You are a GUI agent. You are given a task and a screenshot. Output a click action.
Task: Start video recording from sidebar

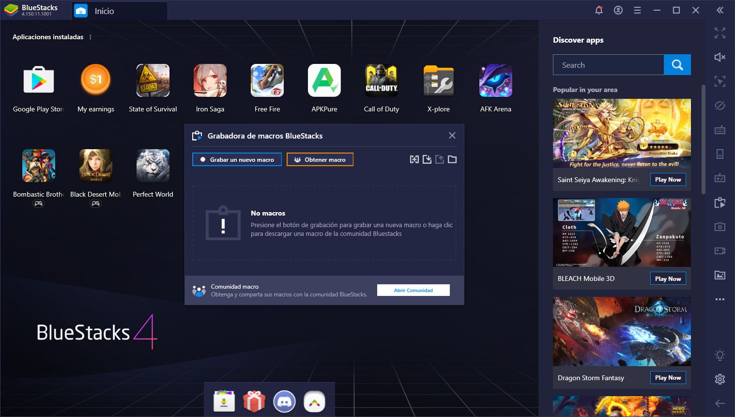click(720, 251)
